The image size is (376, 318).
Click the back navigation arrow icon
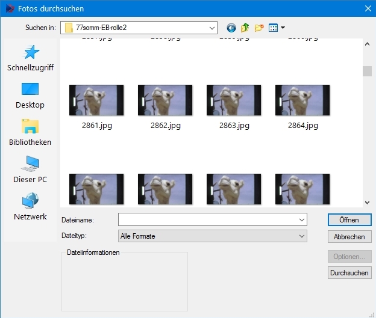coord(231,28)
